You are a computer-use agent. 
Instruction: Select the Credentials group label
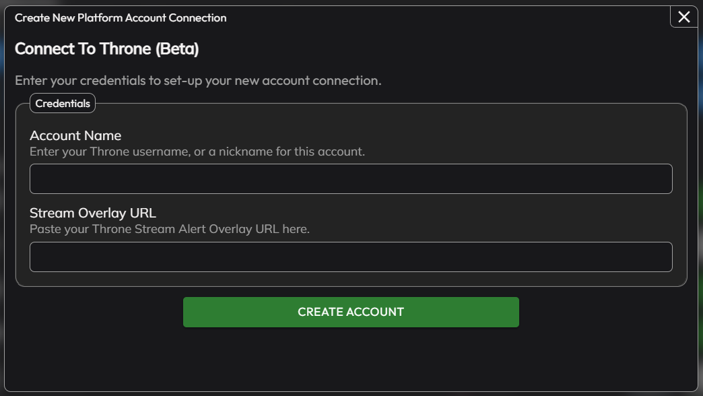(x=63, y=104)
